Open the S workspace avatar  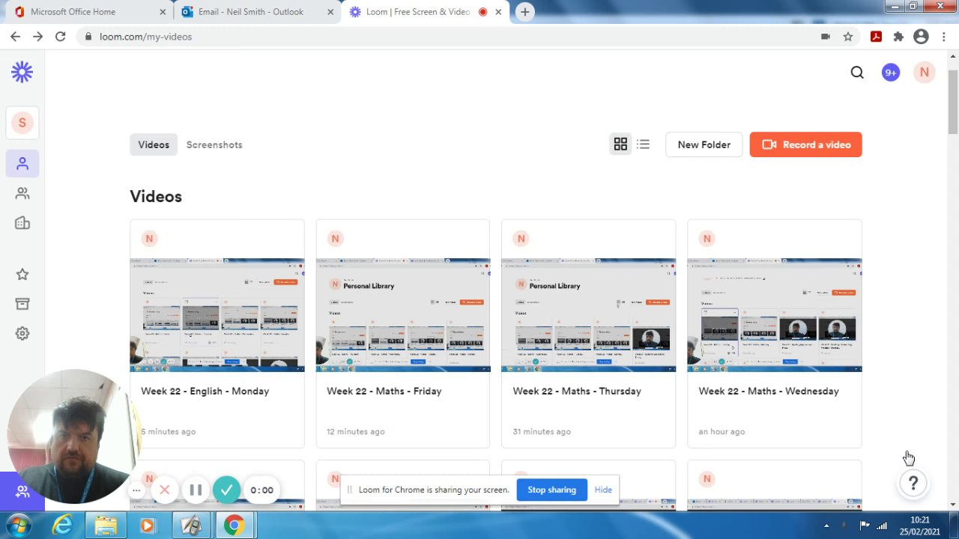(22, 123)
